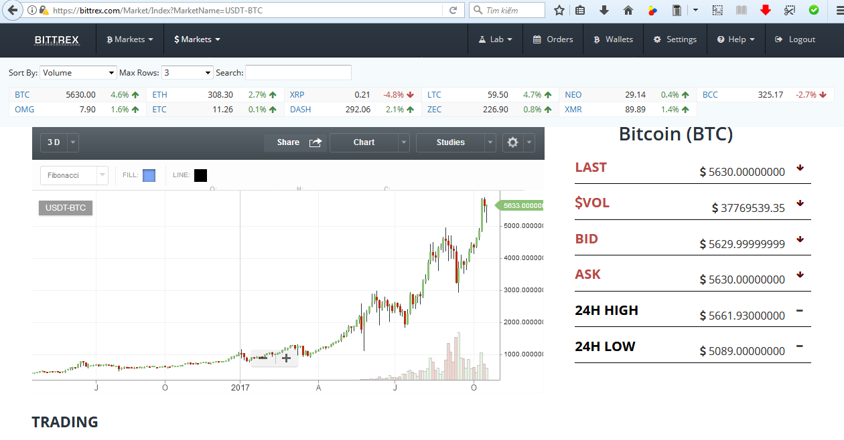Open the Lab menu
844x440 pixels.
(x=496, y=39)
